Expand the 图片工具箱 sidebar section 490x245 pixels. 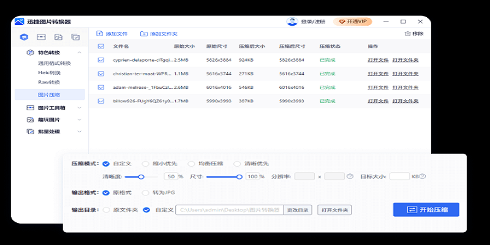[x=79, y=108]
